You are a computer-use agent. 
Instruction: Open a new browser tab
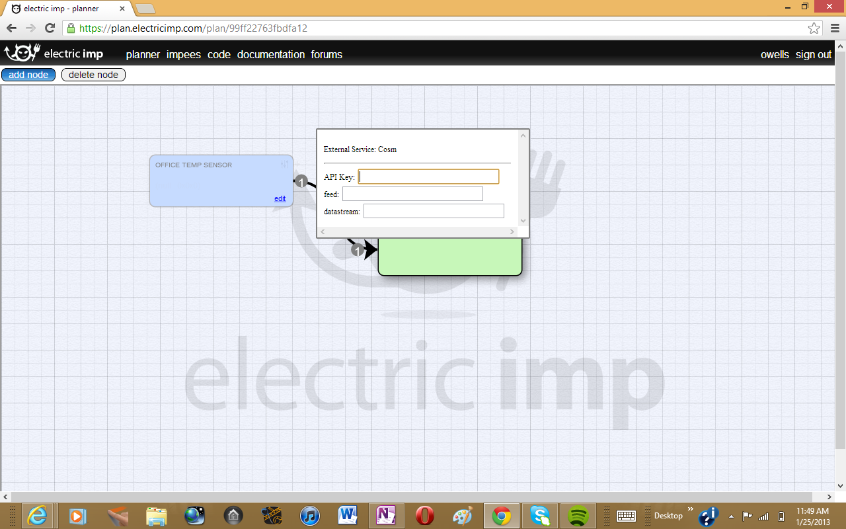[x=145, y=9]
